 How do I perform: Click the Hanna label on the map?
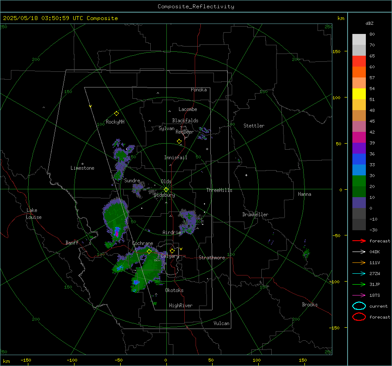click(x=304, y=194)
